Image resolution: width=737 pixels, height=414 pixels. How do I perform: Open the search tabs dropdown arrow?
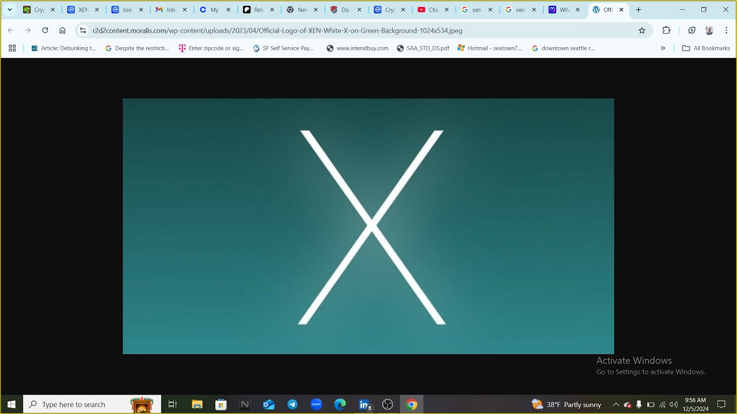point(9,10)
